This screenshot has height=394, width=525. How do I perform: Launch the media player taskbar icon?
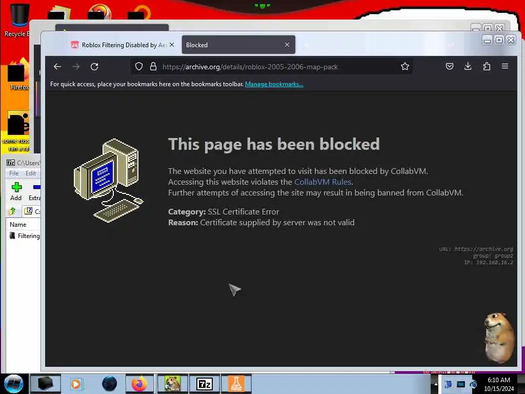click(x=76, y=384)
